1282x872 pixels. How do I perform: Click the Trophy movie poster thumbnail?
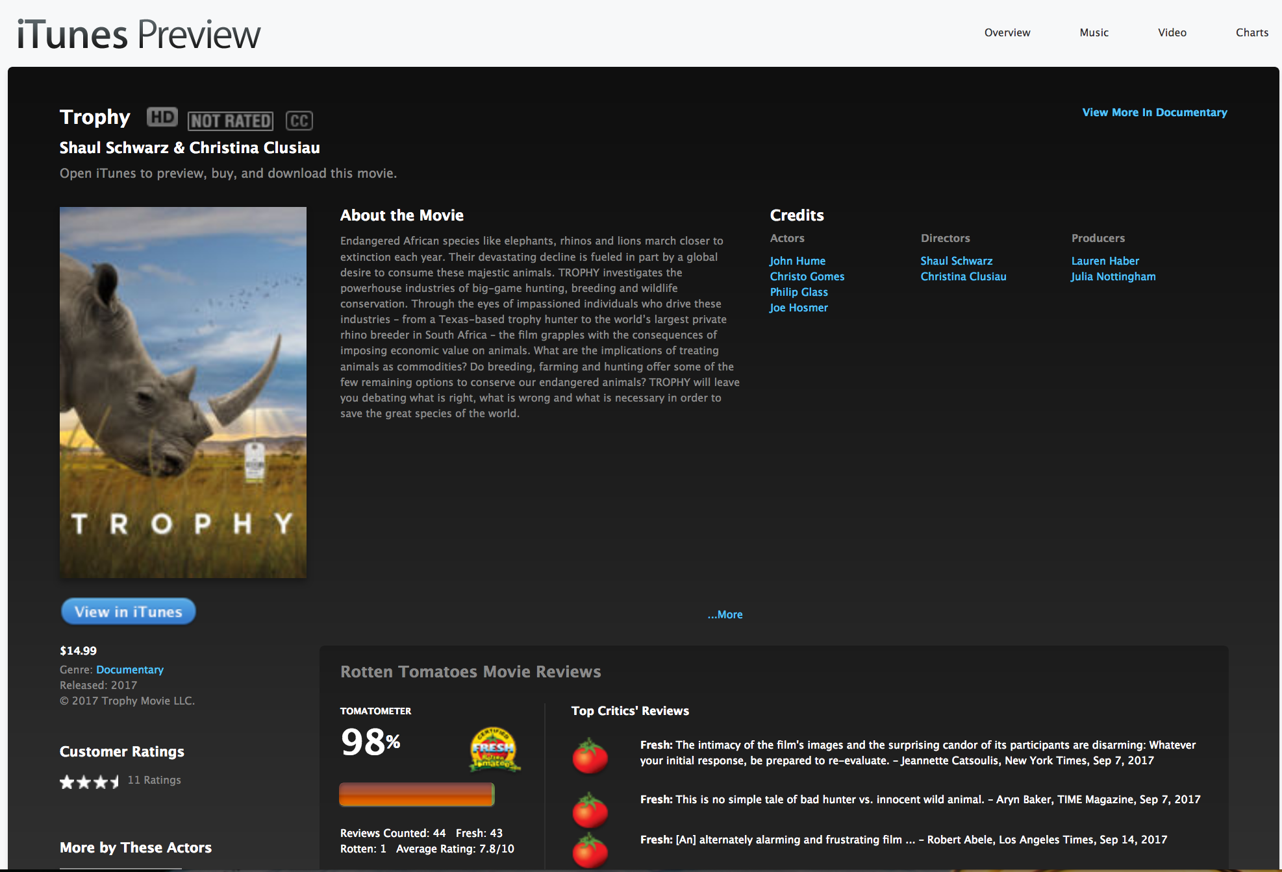(x=183, y=392)
